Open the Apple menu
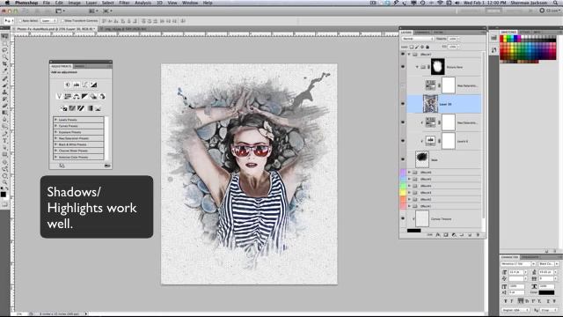The width and height of the screenshot is (563, 317). [x=7, y=3]
